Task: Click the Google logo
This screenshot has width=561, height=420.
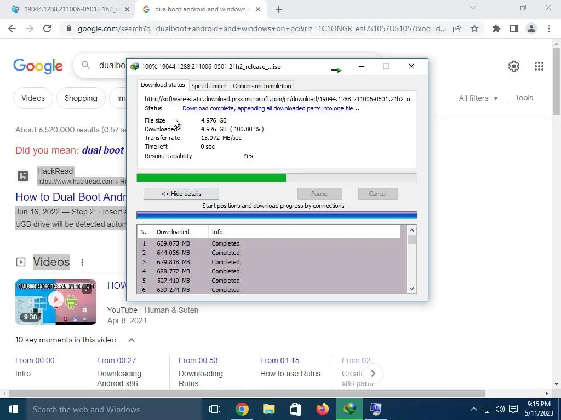Action: [x=38, y=66]
